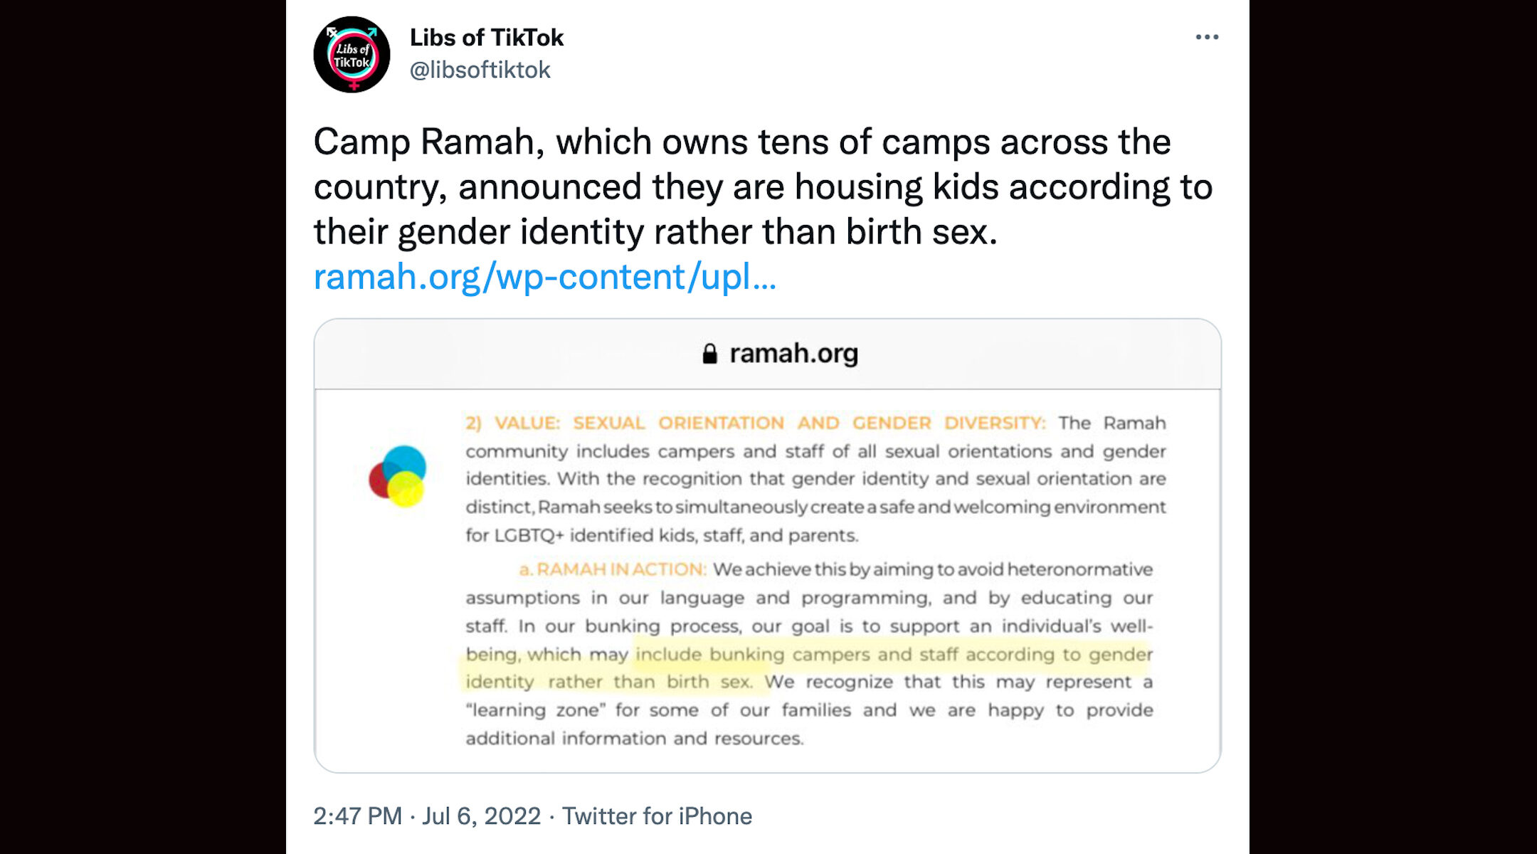Open the 2:47 PM timestamp
This screenshot has width=1537, height=854.
358,816
